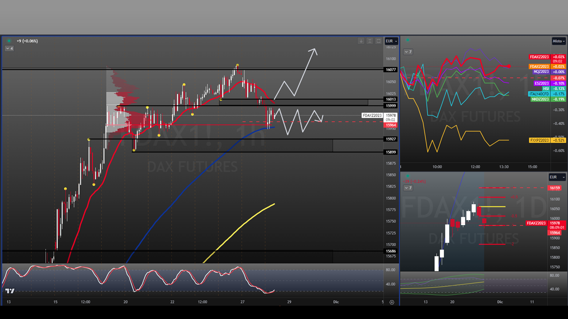Screen dimensions: 568x319
Task: Click the collapse pane icon in main chart
Action: pyautogui.click(x=370, y=41)
